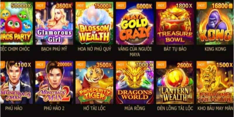Screen dimensions: 234x117
Task: Click the HỔ TÀI LỘC game title
Action: click(x=94, y=108)
